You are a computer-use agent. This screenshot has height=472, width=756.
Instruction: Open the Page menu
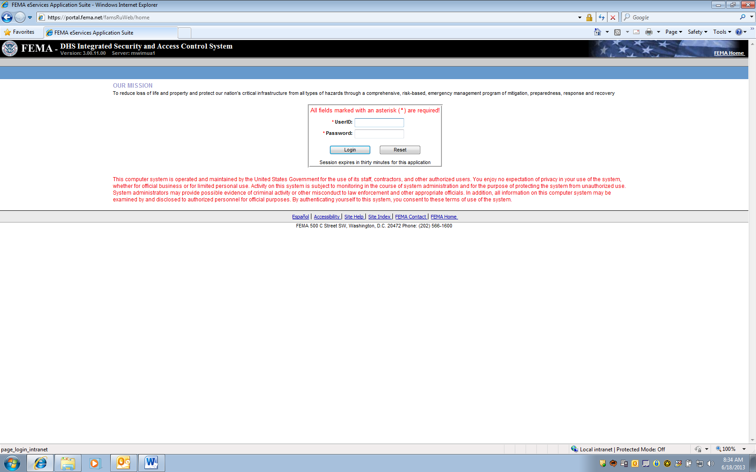pos(674,32)
